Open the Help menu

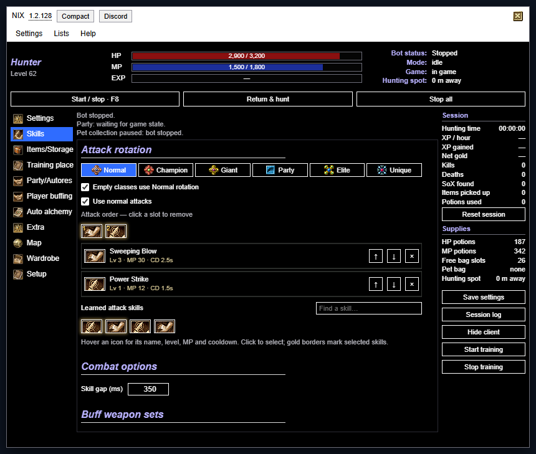click(x=89, y=34)
